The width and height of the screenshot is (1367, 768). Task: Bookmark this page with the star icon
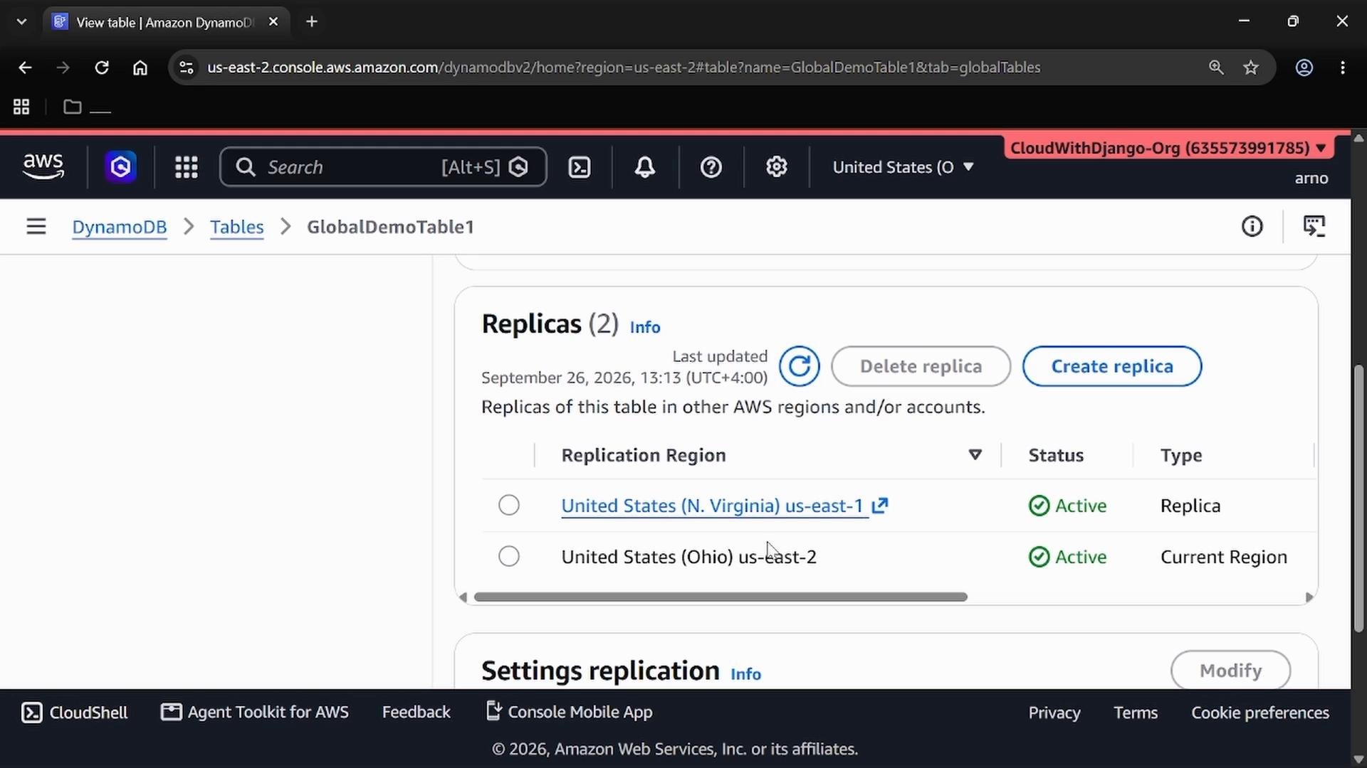pos(1251,68)
